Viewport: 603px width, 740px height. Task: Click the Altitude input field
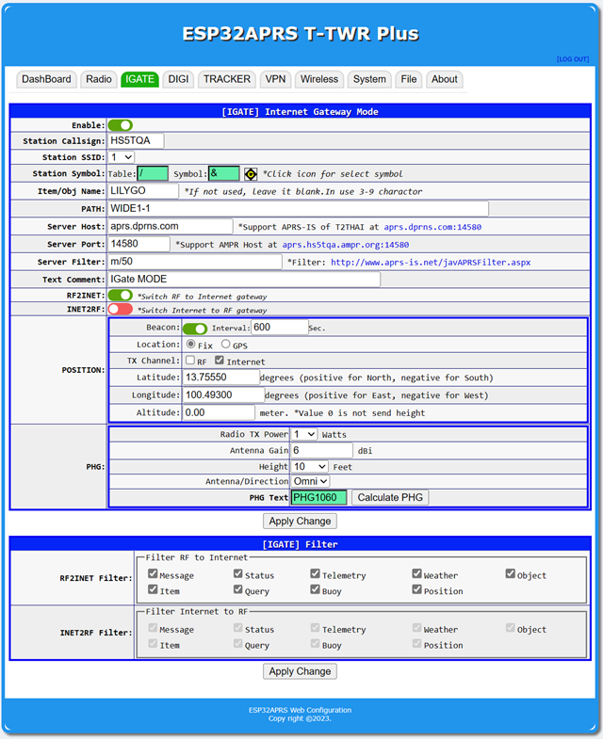pos(219,412)
